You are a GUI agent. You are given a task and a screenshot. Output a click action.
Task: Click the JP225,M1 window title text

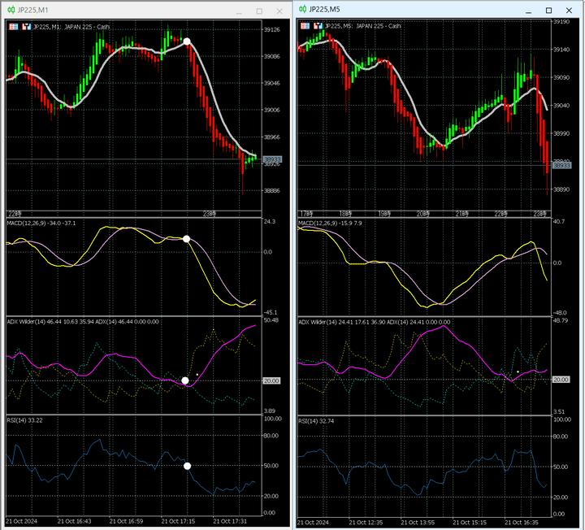click(x=33, y=11)
